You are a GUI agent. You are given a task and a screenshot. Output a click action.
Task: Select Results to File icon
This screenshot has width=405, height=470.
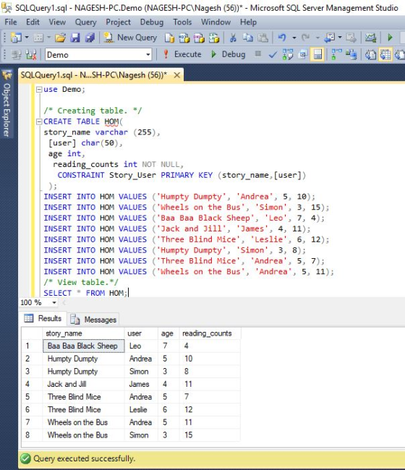(400, 55)
